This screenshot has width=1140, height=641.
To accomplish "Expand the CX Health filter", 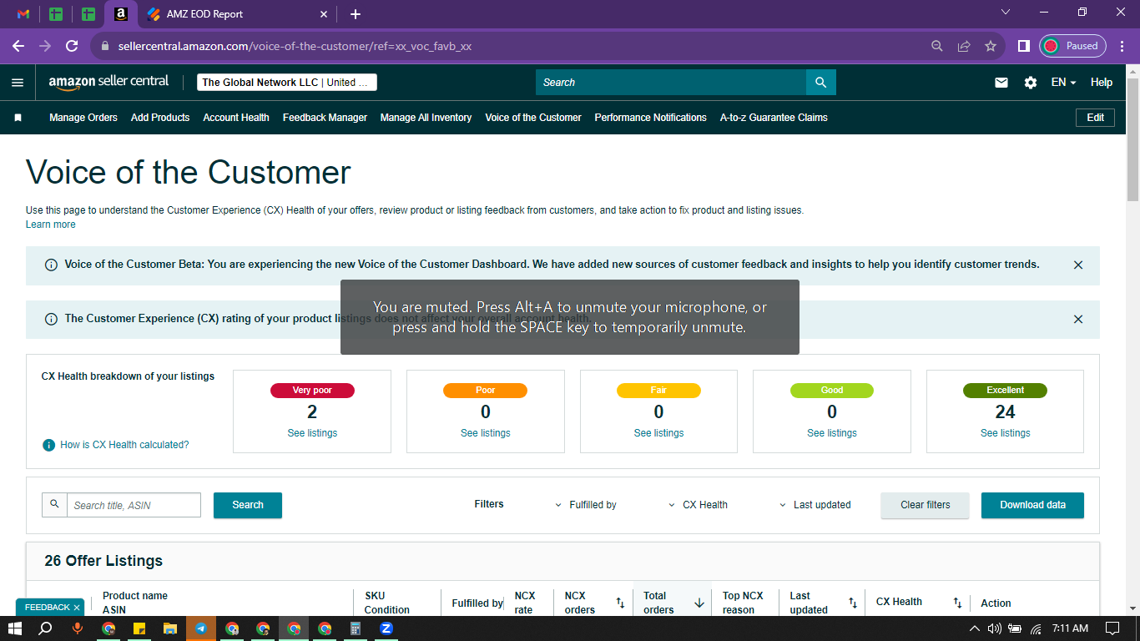I will (699, 505).
